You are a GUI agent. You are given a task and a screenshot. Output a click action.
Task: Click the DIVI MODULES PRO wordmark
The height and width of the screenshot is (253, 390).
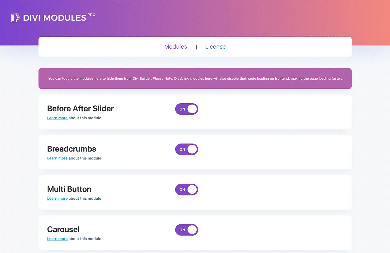click(55, 18)
